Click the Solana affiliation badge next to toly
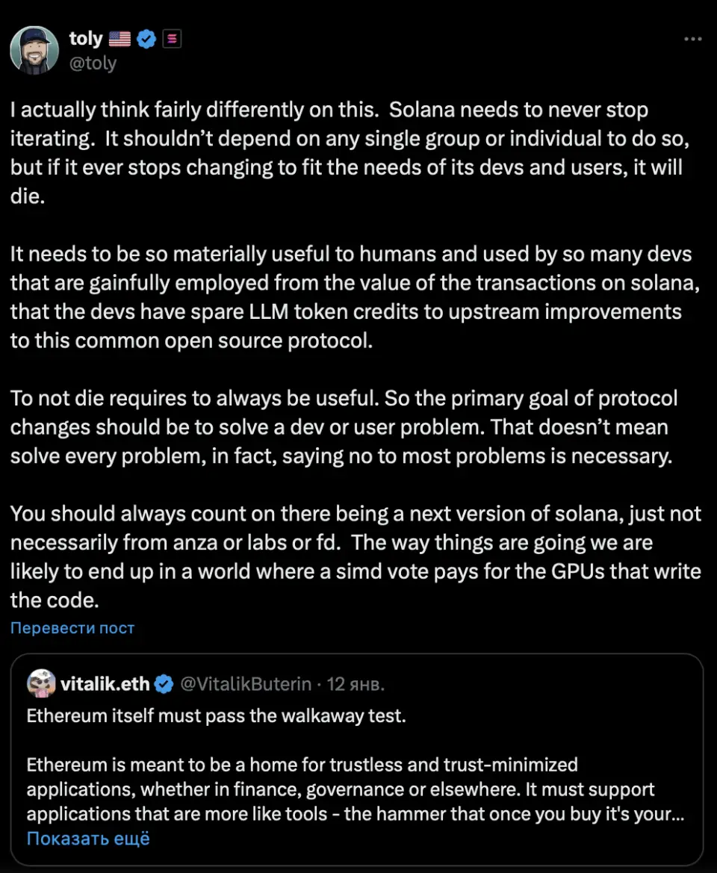 tap(172, 39)
